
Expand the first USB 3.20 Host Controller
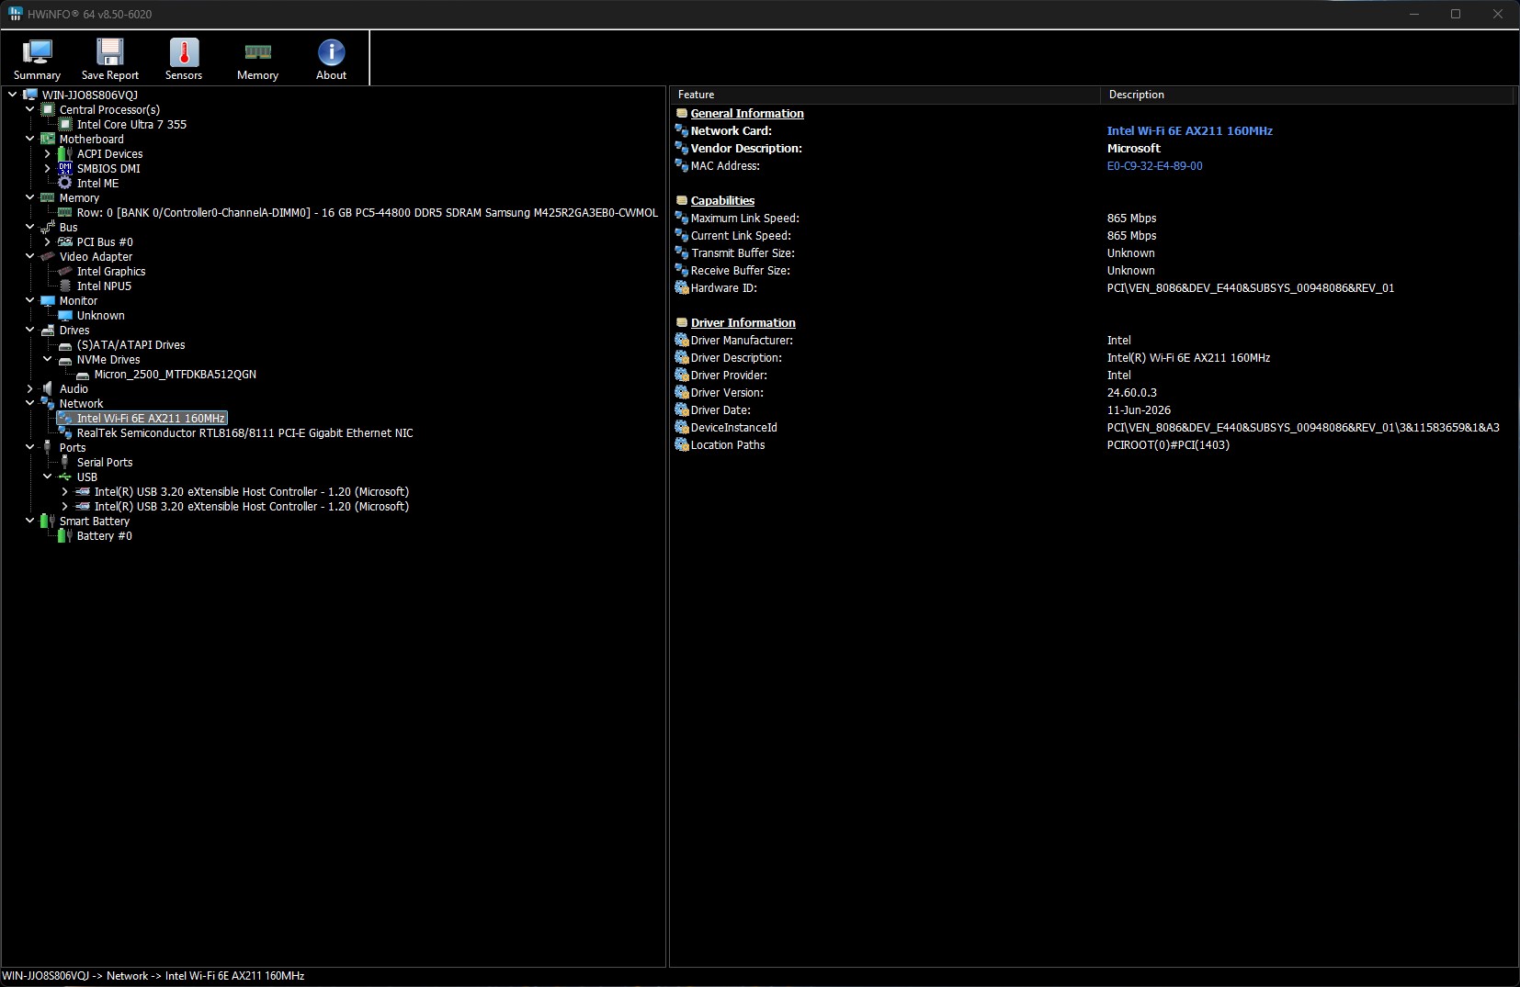click(65, 491)
